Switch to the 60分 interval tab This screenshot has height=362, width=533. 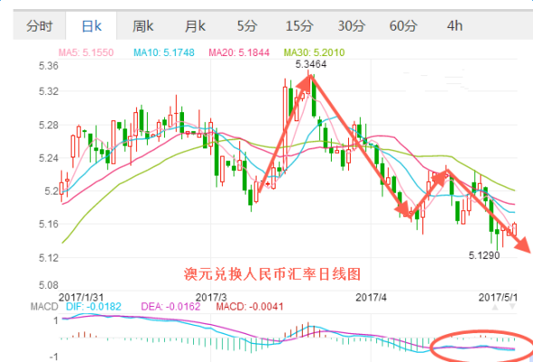(x=403, y=26)
